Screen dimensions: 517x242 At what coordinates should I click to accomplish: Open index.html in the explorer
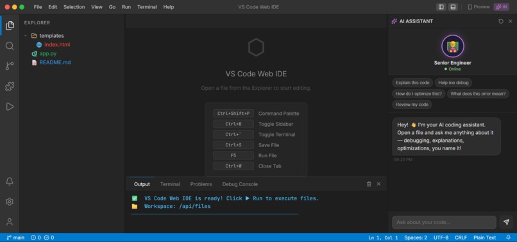pos(57,44)
